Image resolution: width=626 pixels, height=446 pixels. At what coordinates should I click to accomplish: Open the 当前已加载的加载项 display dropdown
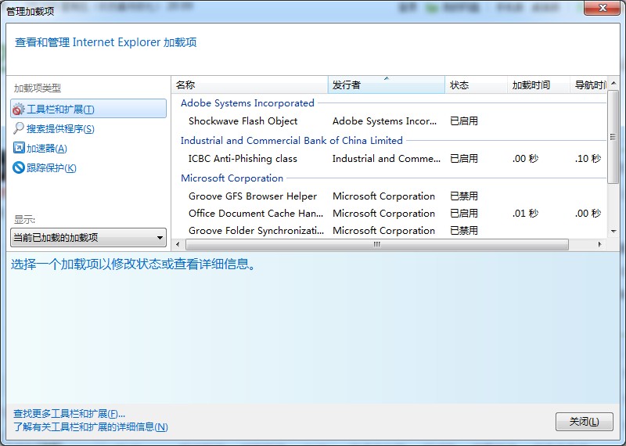tap(88, 238)
